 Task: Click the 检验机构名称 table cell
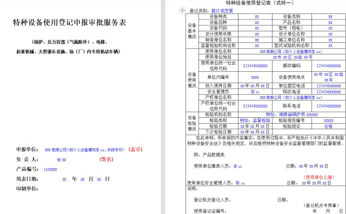pos(218,115)
